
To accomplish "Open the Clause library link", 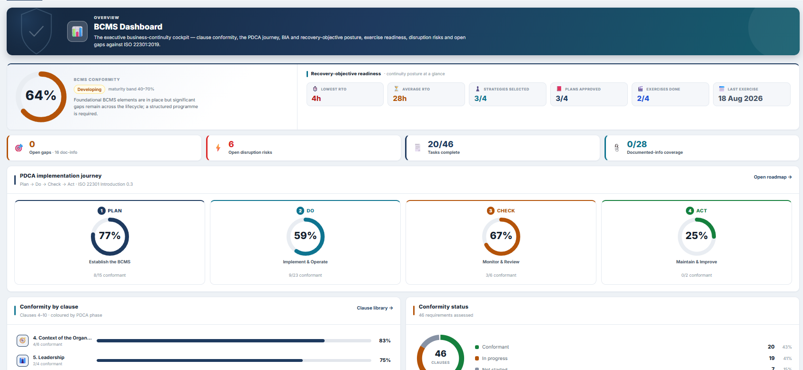I will pos(375,308).
